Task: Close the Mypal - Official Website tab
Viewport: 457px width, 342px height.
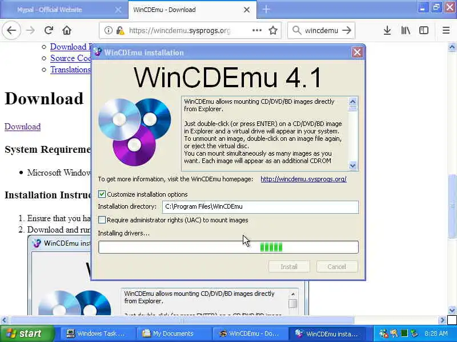Action: coord(118,10)
